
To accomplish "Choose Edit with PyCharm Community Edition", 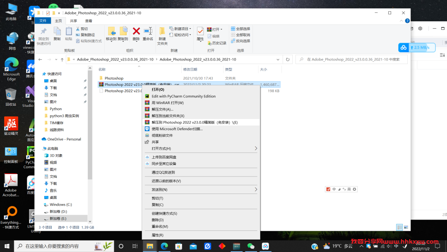I will (201, 96).
